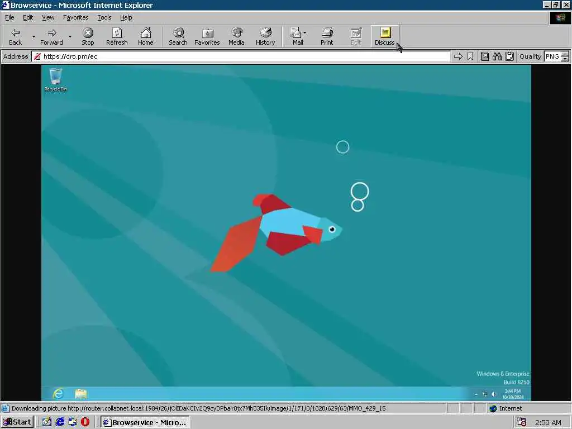Increase Quality with the spinner up arrow

click(x=565, y=54)
